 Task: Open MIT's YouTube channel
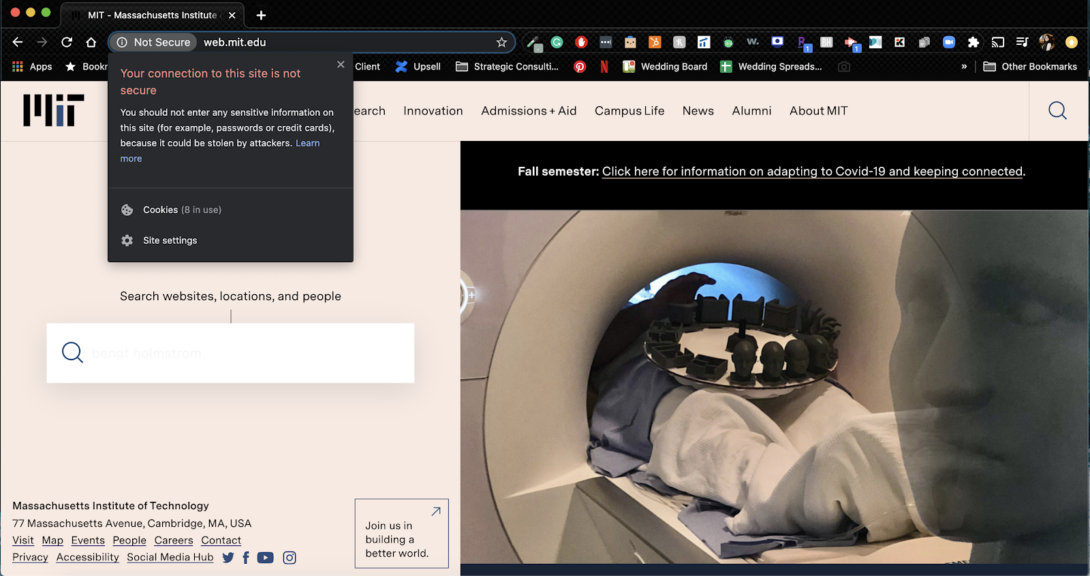click(x=266, y=558)
